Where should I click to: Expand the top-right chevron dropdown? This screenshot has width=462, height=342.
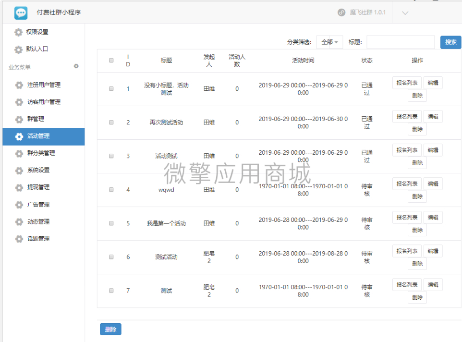405,13
